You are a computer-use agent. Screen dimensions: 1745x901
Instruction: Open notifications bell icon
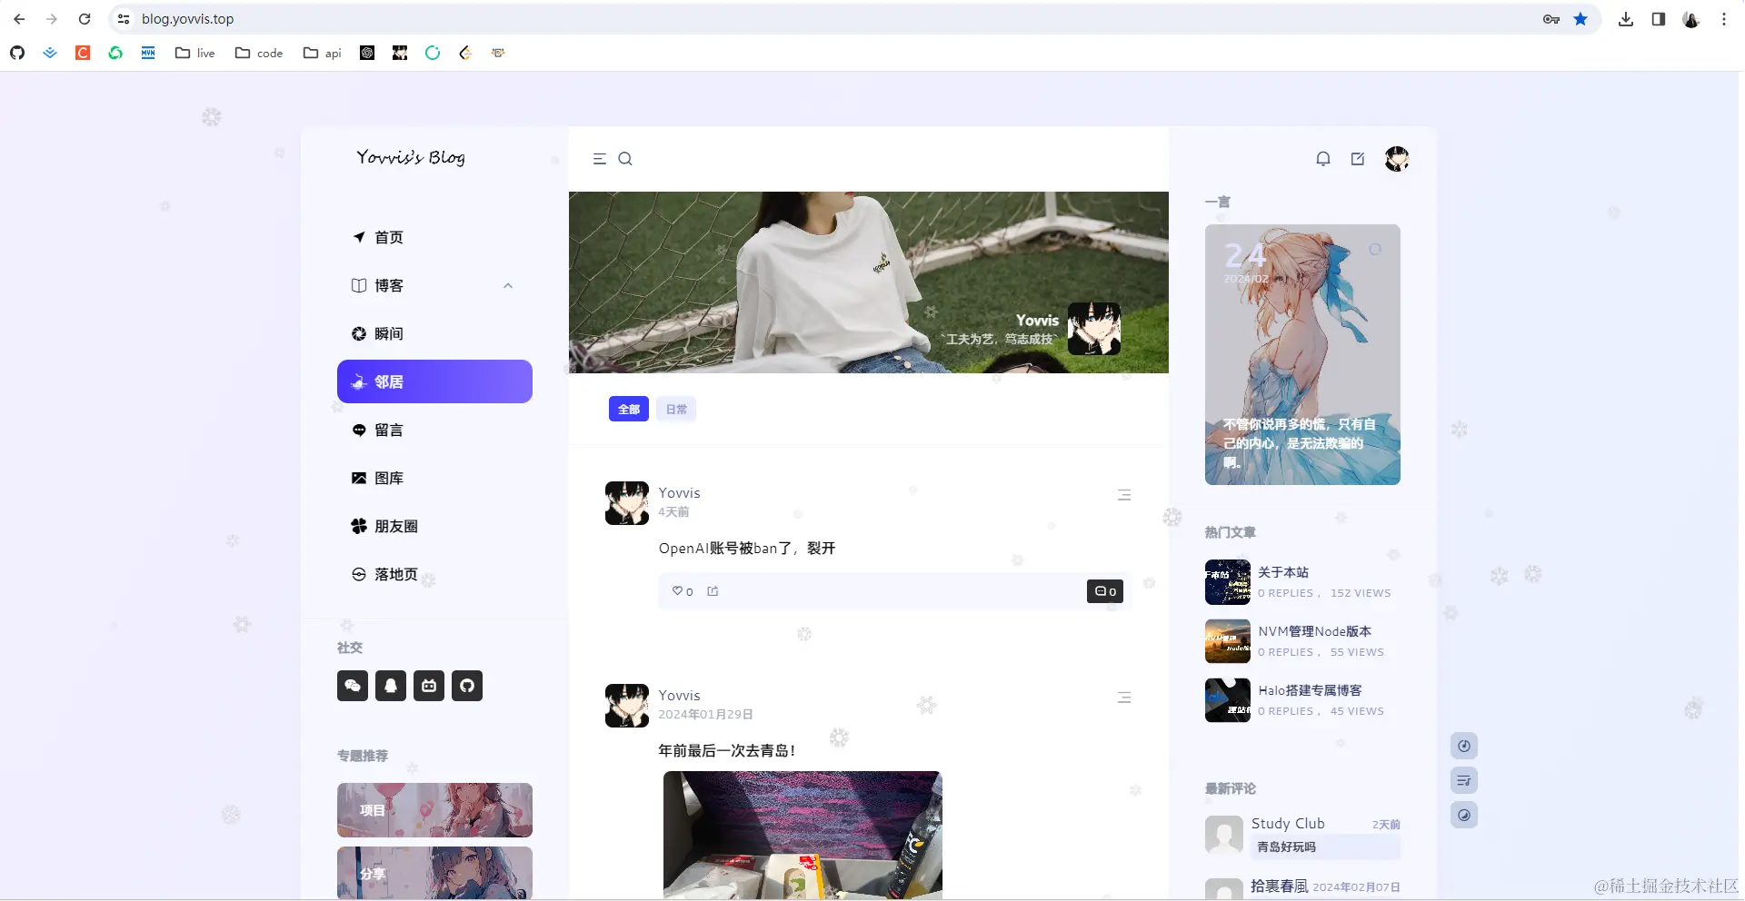(1323, 159)
